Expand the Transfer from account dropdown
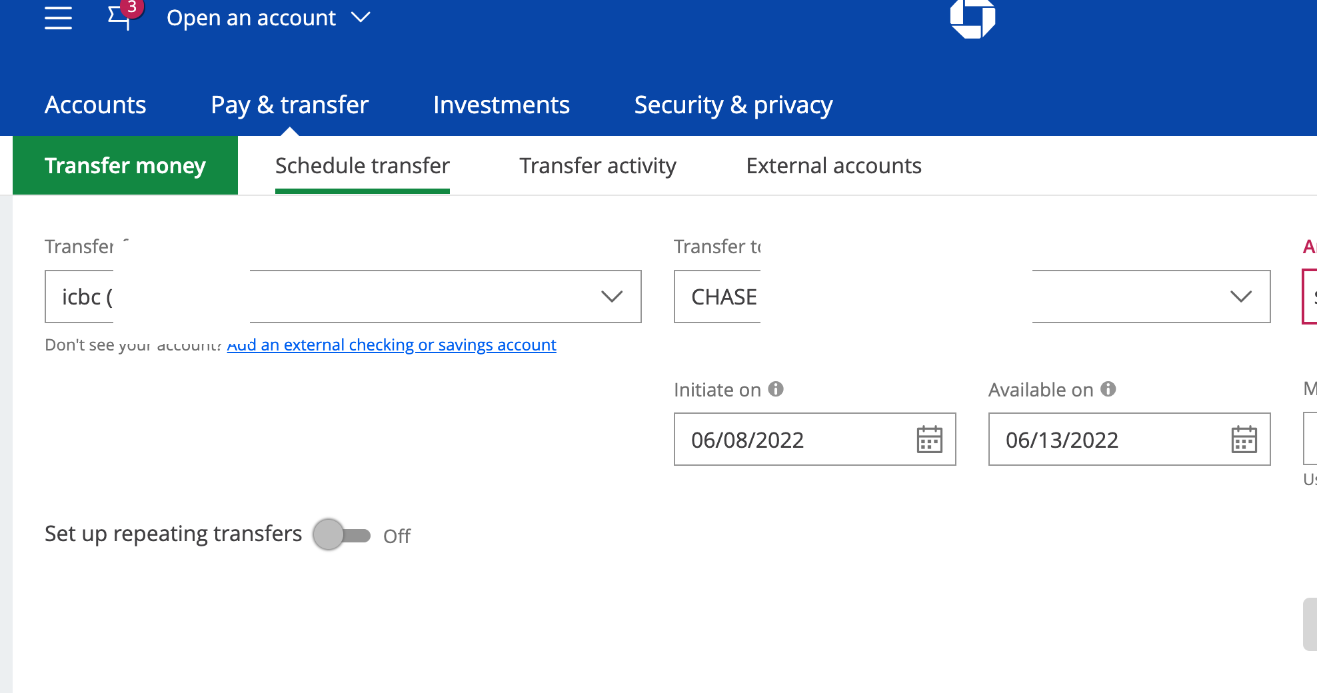 click(x=611, y=297)
